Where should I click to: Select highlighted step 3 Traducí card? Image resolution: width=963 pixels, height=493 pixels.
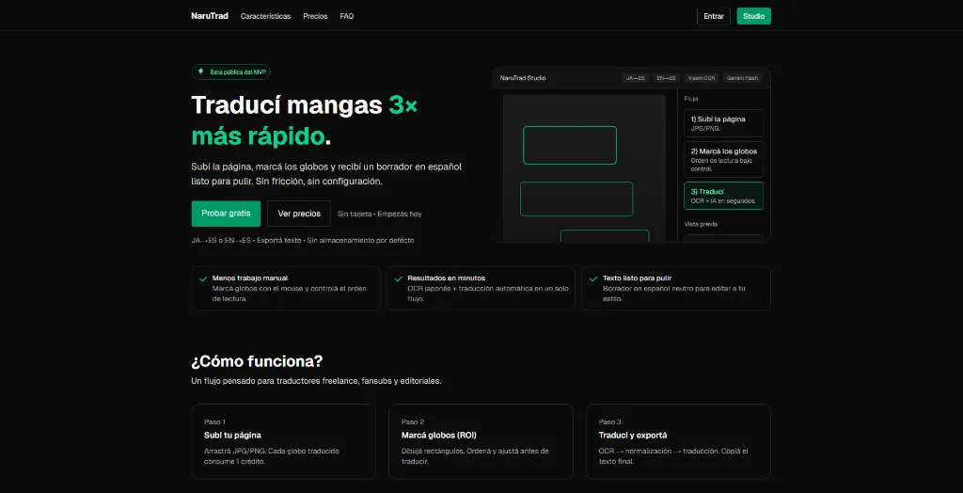pos(723,196)
